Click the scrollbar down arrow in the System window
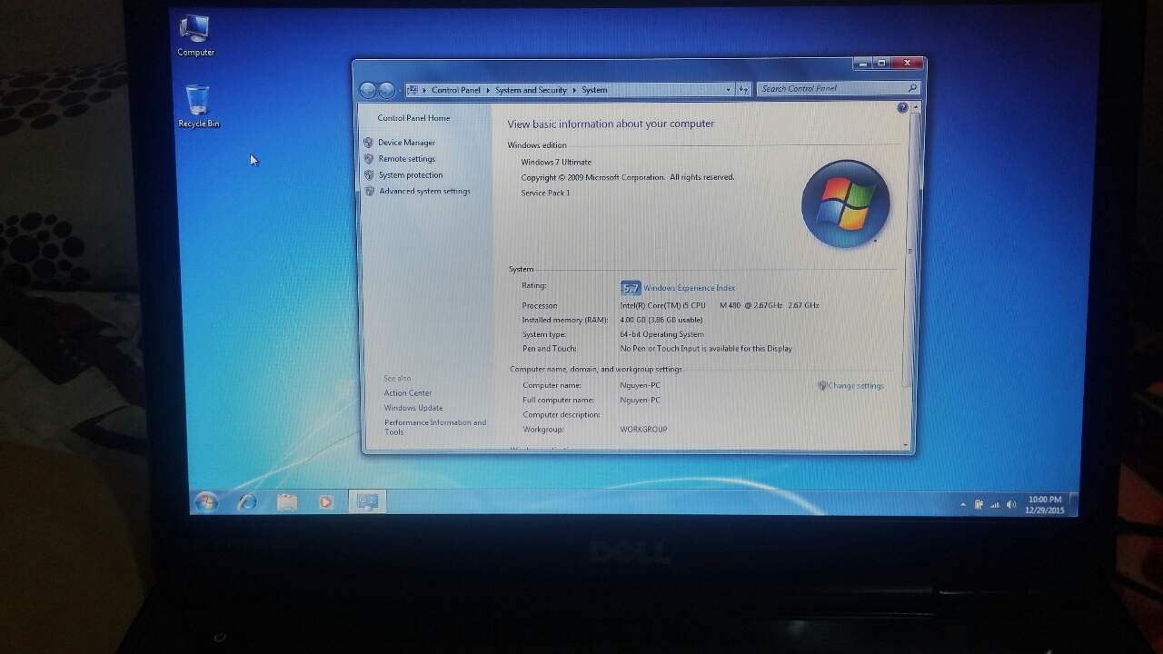 coord(906,446)
